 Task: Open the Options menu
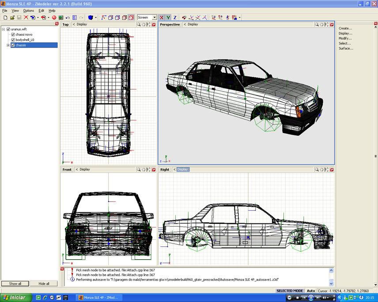(28, 11)
